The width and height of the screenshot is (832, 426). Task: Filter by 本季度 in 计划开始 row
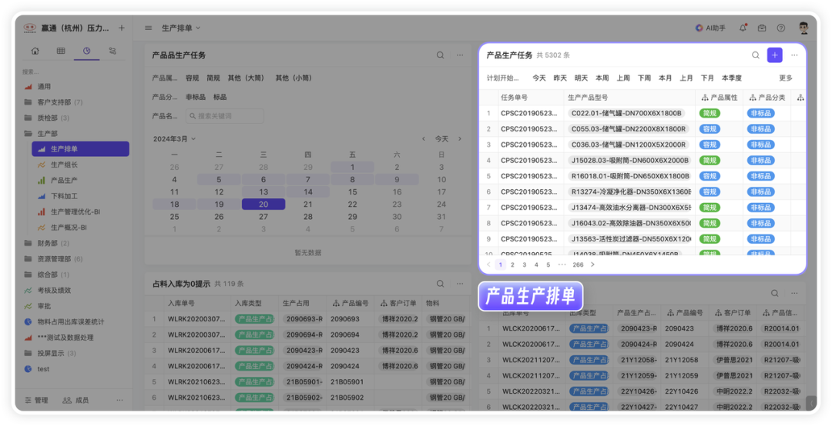tap(732, 78)
